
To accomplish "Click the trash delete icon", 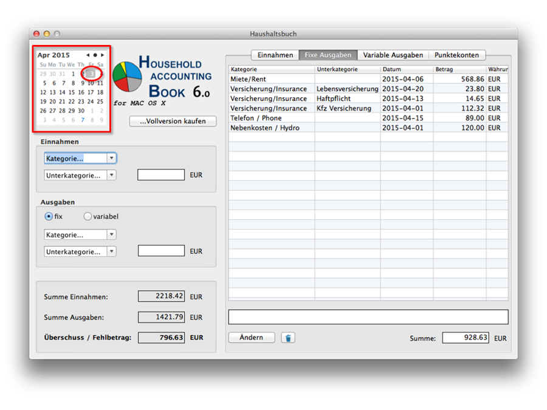I will (288, 338).
